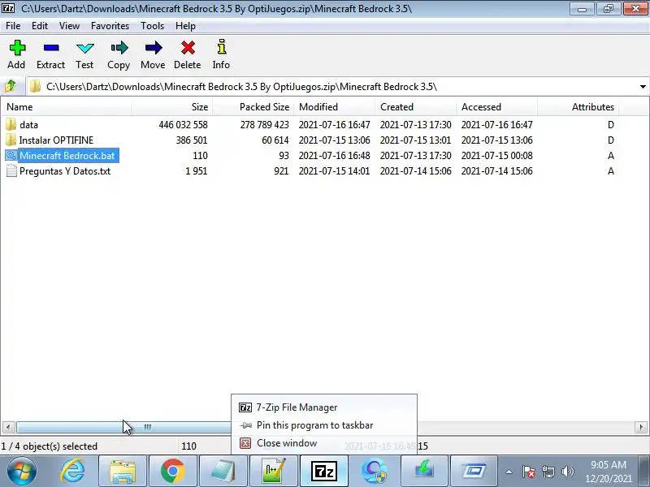Click the scrollbar right arrow
This screenshot has height=487, width=650.
tap(641, 427)
